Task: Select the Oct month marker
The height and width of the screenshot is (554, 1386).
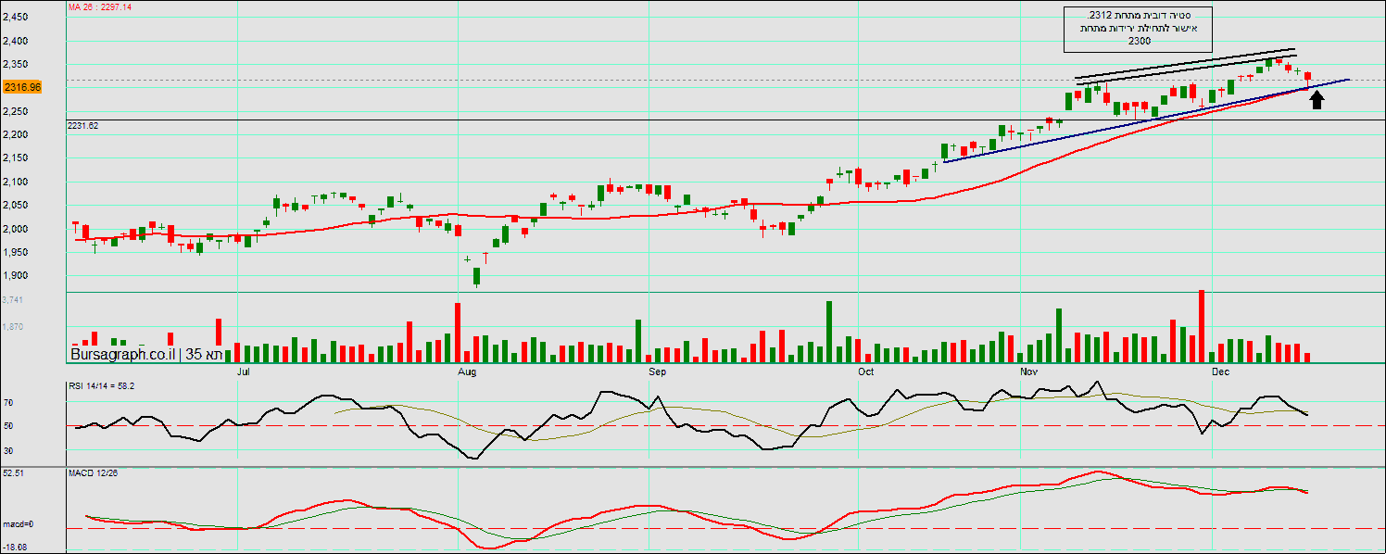Action: [x=866, y=372]
